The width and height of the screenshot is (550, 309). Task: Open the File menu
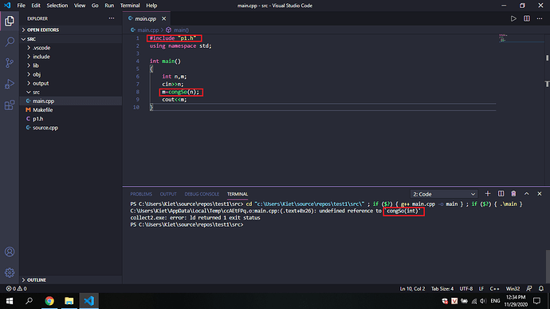(21, 6)
